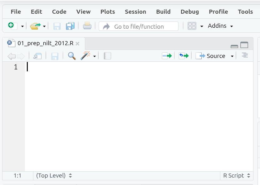Viewport: 260px width, 185px height.
Task: Click the Go to file/function search field
Action: tap(139, 26)
